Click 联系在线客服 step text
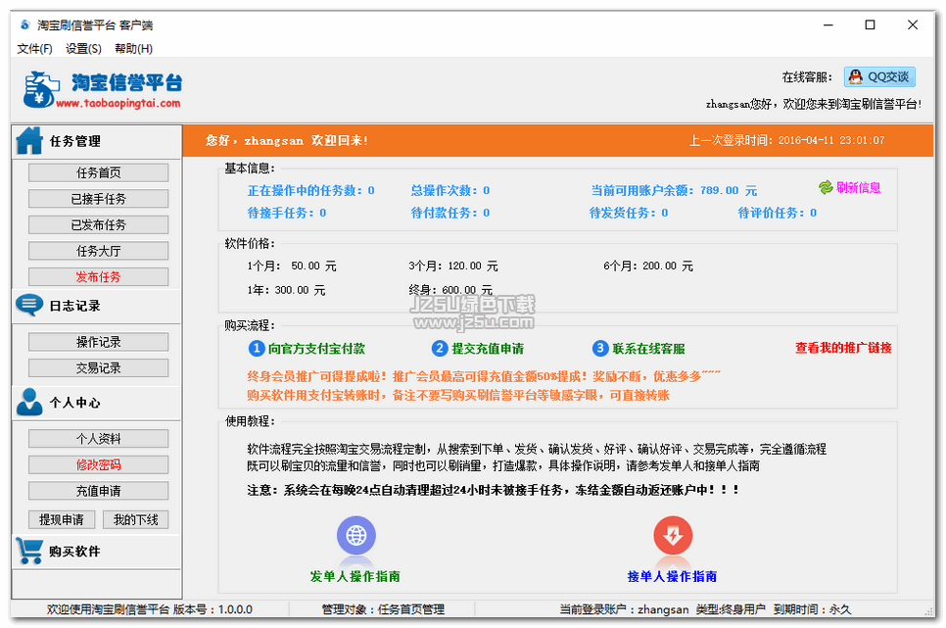The width and height of the screenshot is (946, 628). pyautogui.click(x=648, y=349)
